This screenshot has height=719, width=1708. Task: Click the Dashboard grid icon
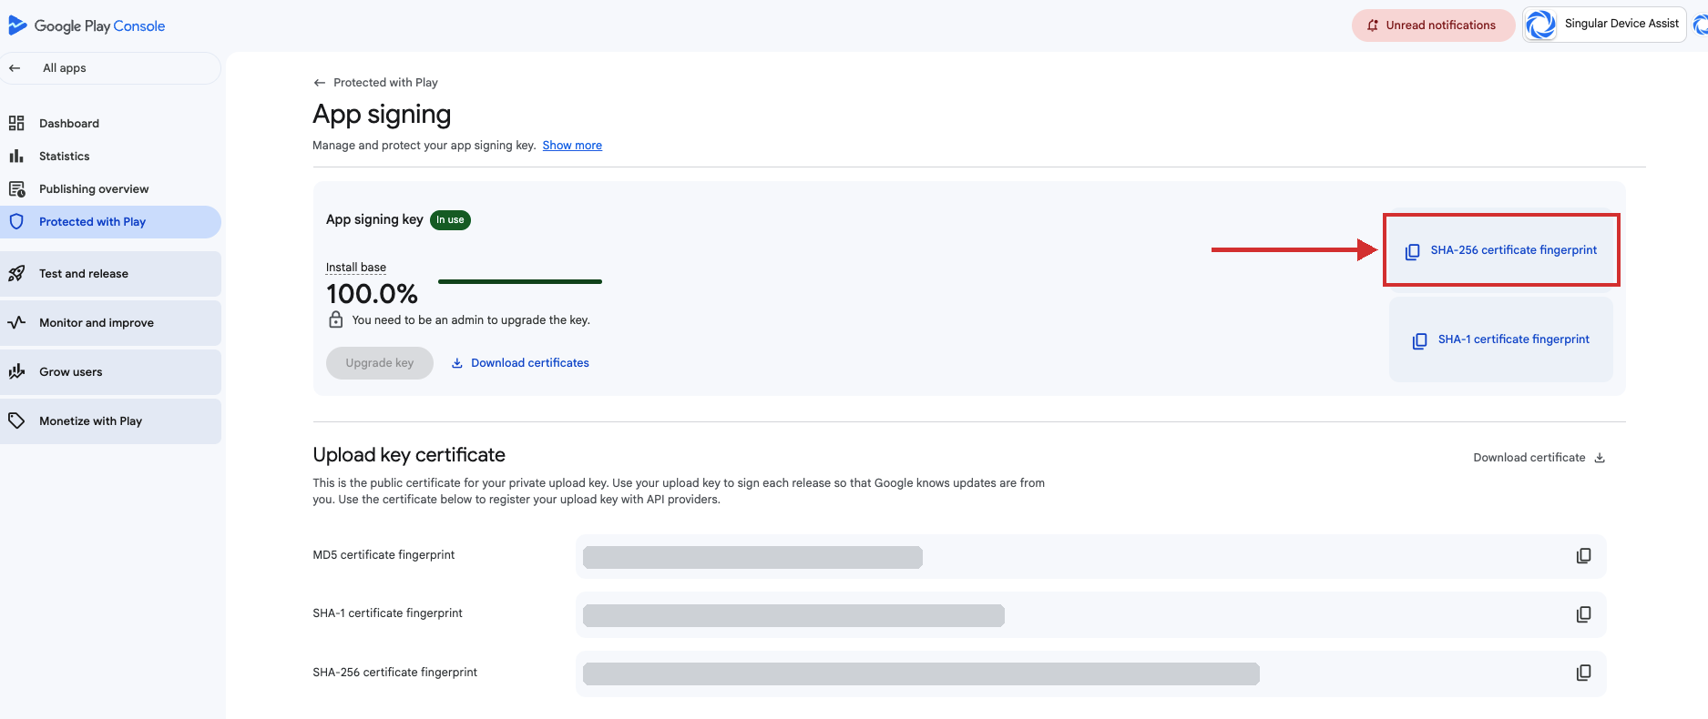(x=16, y=123)
